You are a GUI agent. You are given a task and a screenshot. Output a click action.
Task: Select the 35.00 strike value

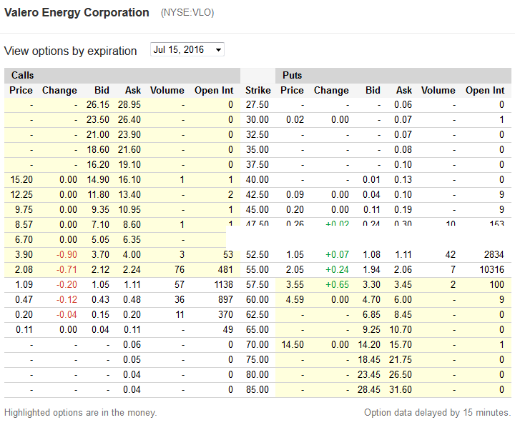tap(257, 149)
